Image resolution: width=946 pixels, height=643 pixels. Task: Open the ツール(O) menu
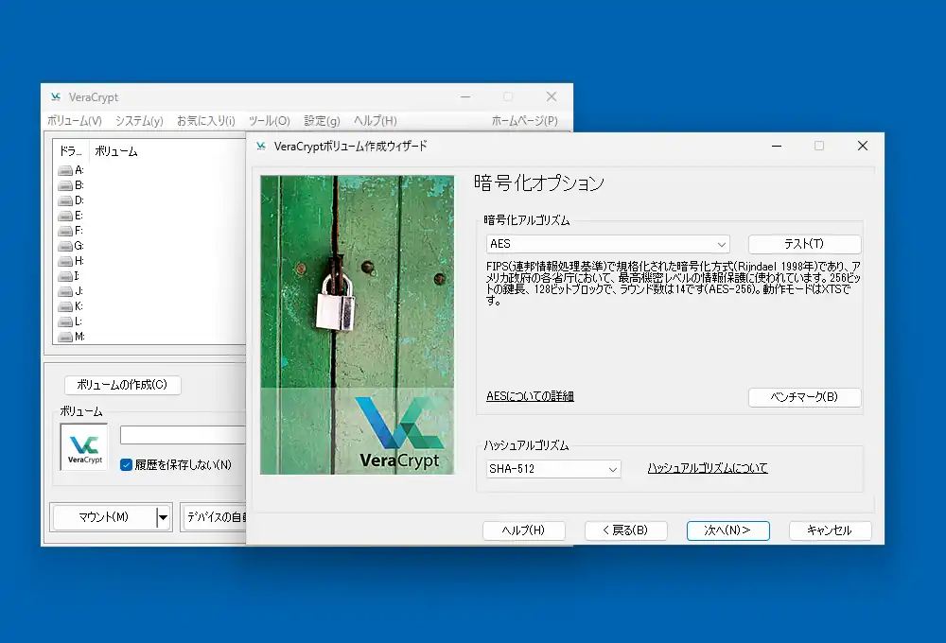[x=268, y=120]
